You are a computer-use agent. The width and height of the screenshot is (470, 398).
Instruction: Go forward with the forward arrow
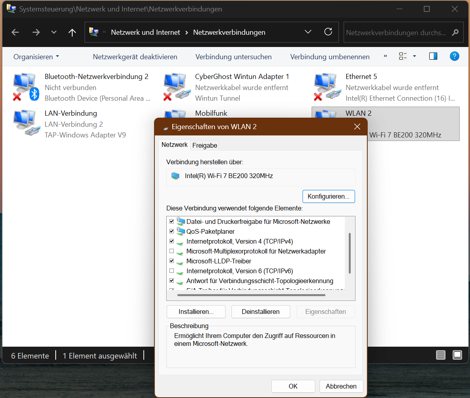pos(36,32)
